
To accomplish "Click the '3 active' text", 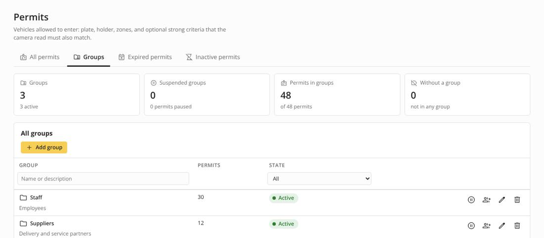I will point(29,107).
